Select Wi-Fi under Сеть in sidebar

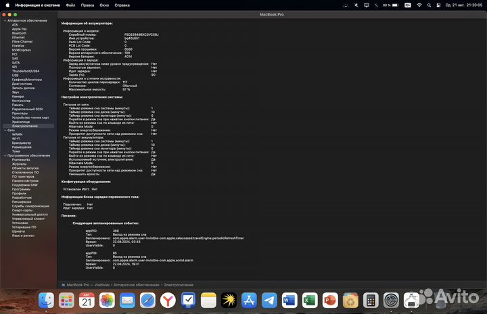(16, 138)
